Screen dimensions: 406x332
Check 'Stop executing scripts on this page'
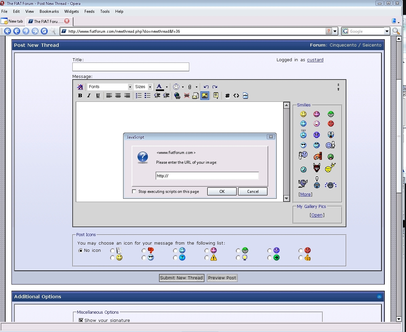click(134, 192)
